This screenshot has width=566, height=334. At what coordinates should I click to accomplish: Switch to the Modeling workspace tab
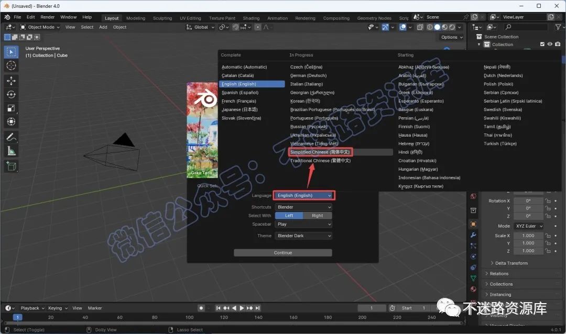point(136,18)
